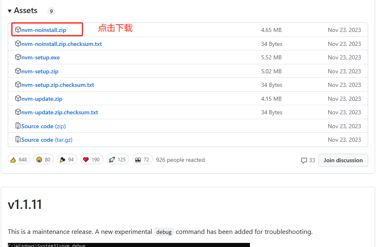Select the 5.02 MB size value
The width and height of the screenshot is (378, 247).
point(271,71)
